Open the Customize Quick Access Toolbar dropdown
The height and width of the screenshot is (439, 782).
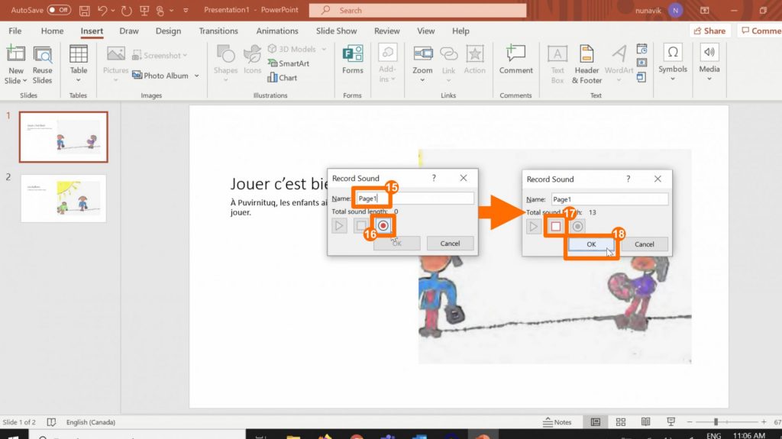[x=186, y=11]
